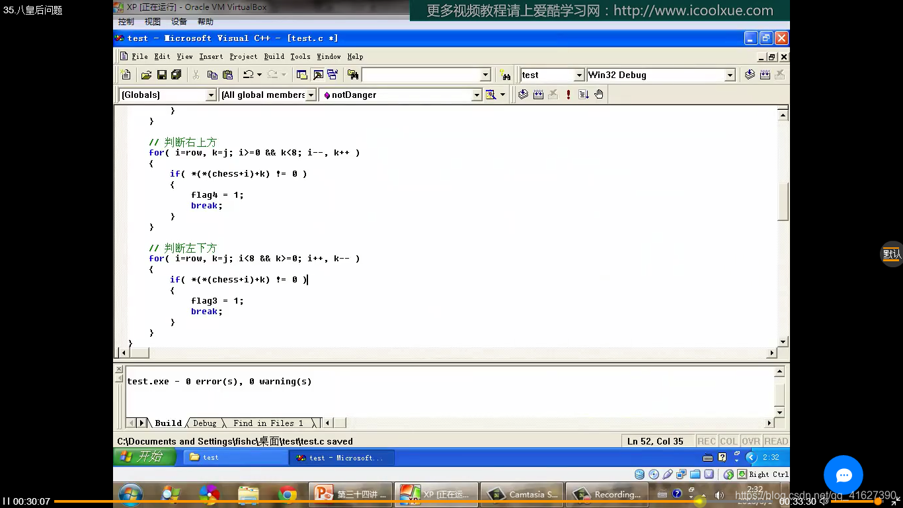Viewport: 903px width, 508px height.
Task: Click the Build icon in build minibar
Action: (x=538, y=95)
